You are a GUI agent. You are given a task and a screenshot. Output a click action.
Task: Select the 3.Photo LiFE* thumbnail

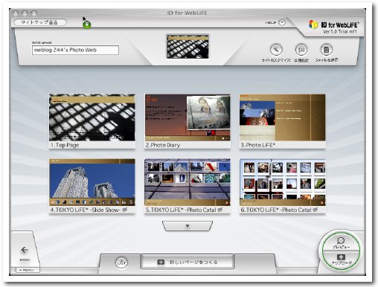coord(282,121)
